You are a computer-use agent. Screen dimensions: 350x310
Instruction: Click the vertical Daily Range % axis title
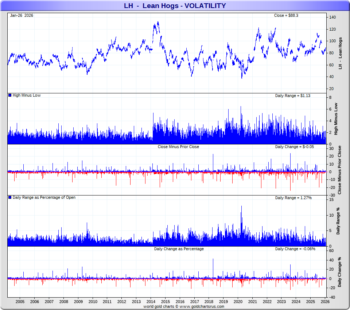tap(338, 221)
